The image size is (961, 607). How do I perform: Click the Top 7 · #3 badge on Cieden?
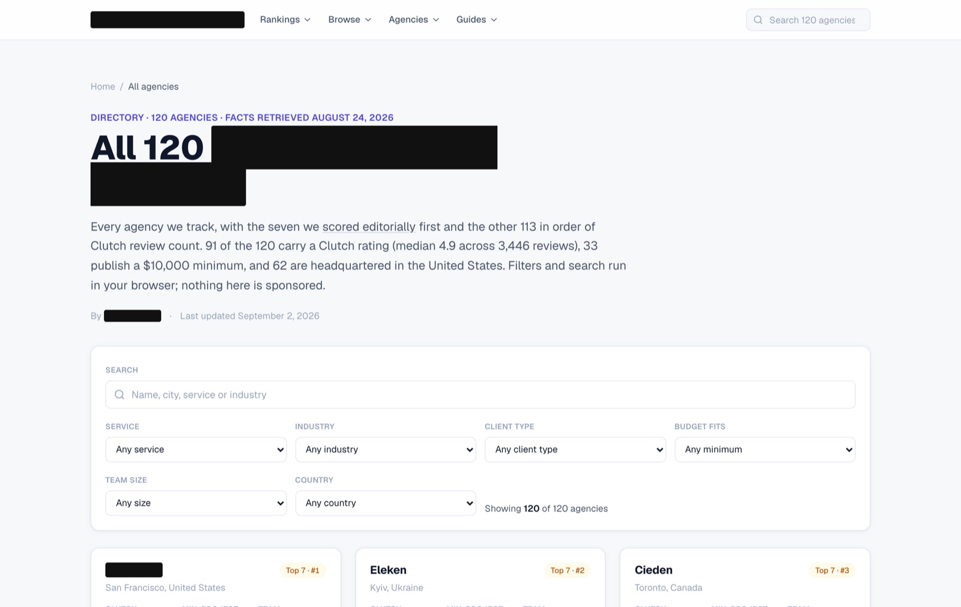[832, 570]
